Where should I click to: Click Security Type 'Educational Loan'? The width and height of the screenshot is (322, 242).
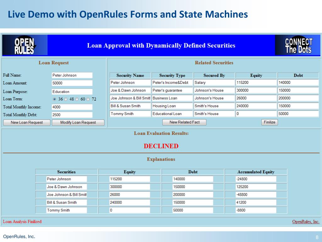pyautogui.click(x=172, y=114)
